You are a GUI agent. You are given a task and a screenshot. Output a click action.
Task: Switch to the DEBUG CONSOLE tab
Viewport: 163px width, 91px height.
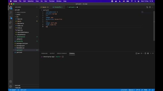(x=62, y=53)
